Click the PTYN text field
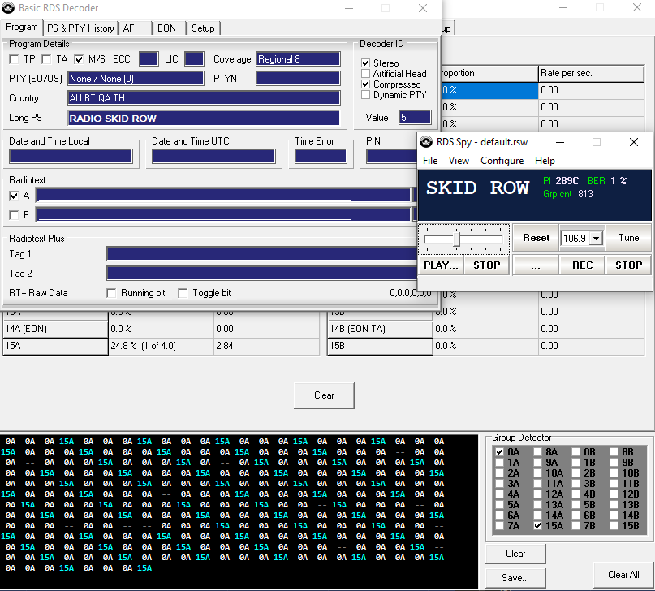 pos(298,79)
